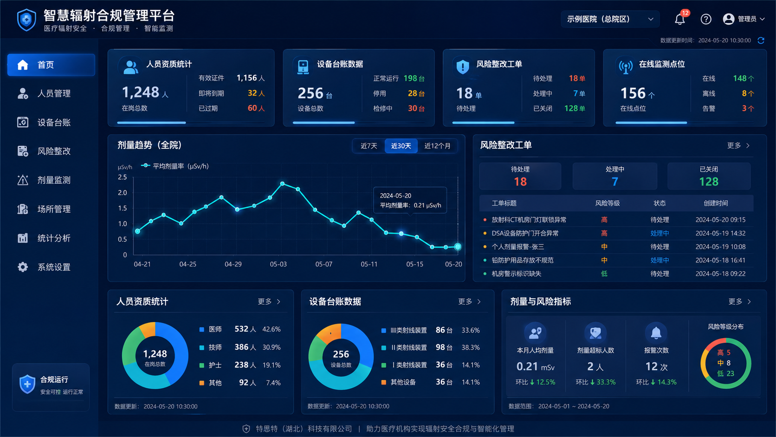Click the platform shield logo icon
Screen dimensions: 776x437
tap(26, 20)
